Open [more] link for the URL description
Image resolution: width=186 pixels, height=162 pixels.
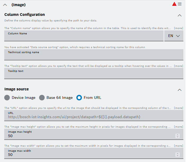point(178,108)
